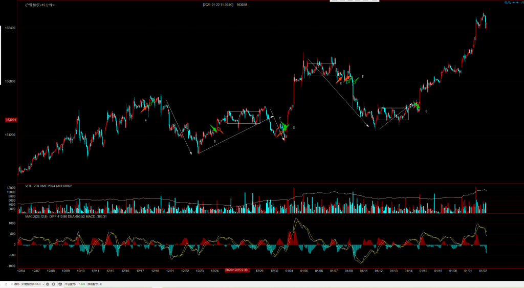This screenshot has width=524, height=288.
Task: Click the 01/22 date on time axis
Action: 482,271
